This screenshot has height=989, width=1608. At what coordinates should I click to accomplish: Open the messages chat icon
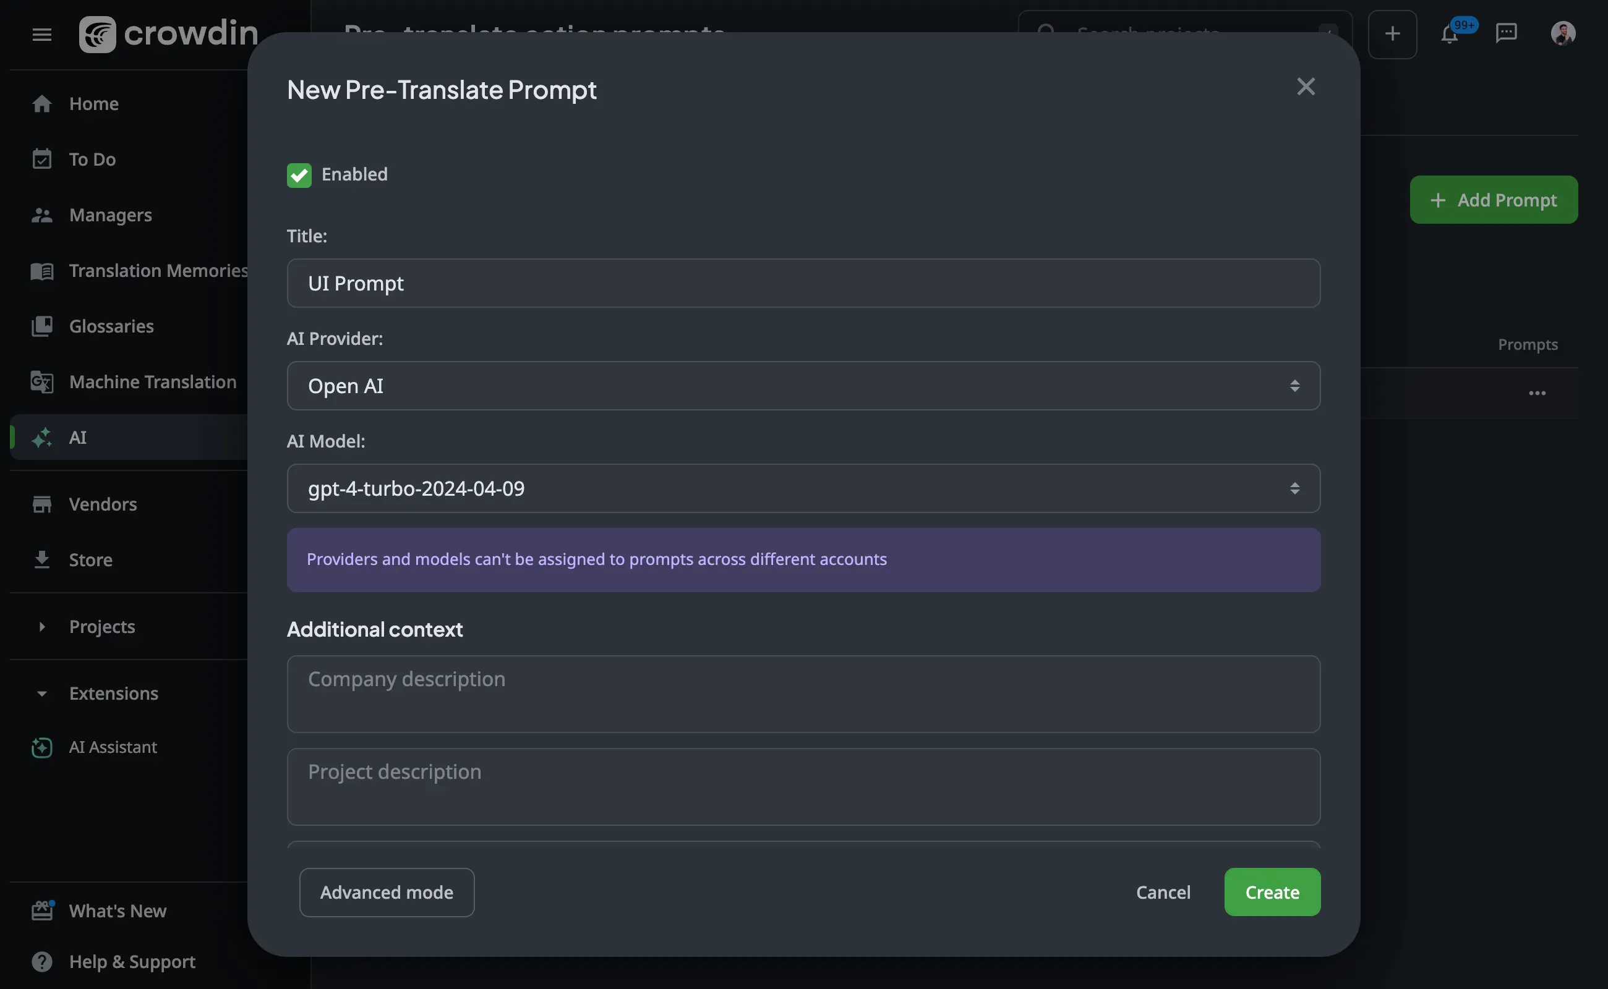click(1506, 33)
